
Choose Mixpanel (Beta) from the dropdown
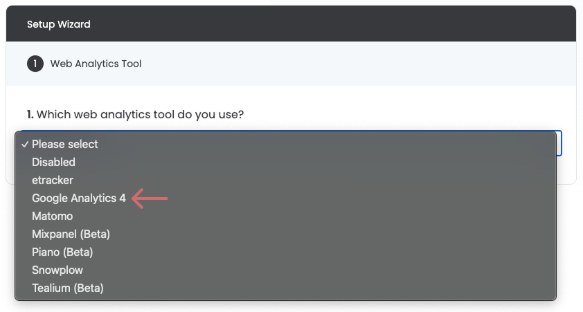click(285, 234)
